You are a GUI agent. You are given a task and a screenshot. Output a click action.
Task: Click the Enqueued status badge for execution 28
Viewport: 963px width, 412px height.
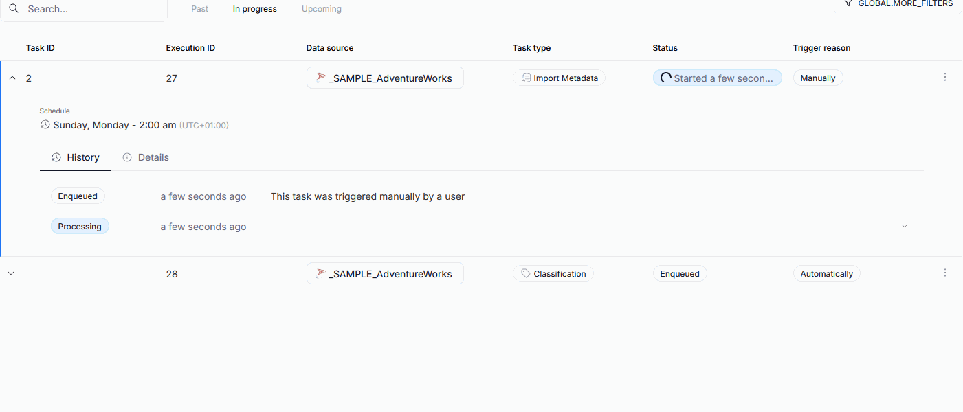tap(680, 274)
